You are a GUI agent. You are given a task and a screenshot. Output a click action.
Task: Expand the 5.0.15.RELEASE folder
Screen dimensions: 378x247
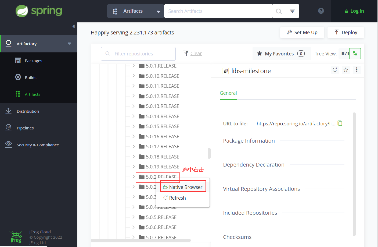coord(134,126)
